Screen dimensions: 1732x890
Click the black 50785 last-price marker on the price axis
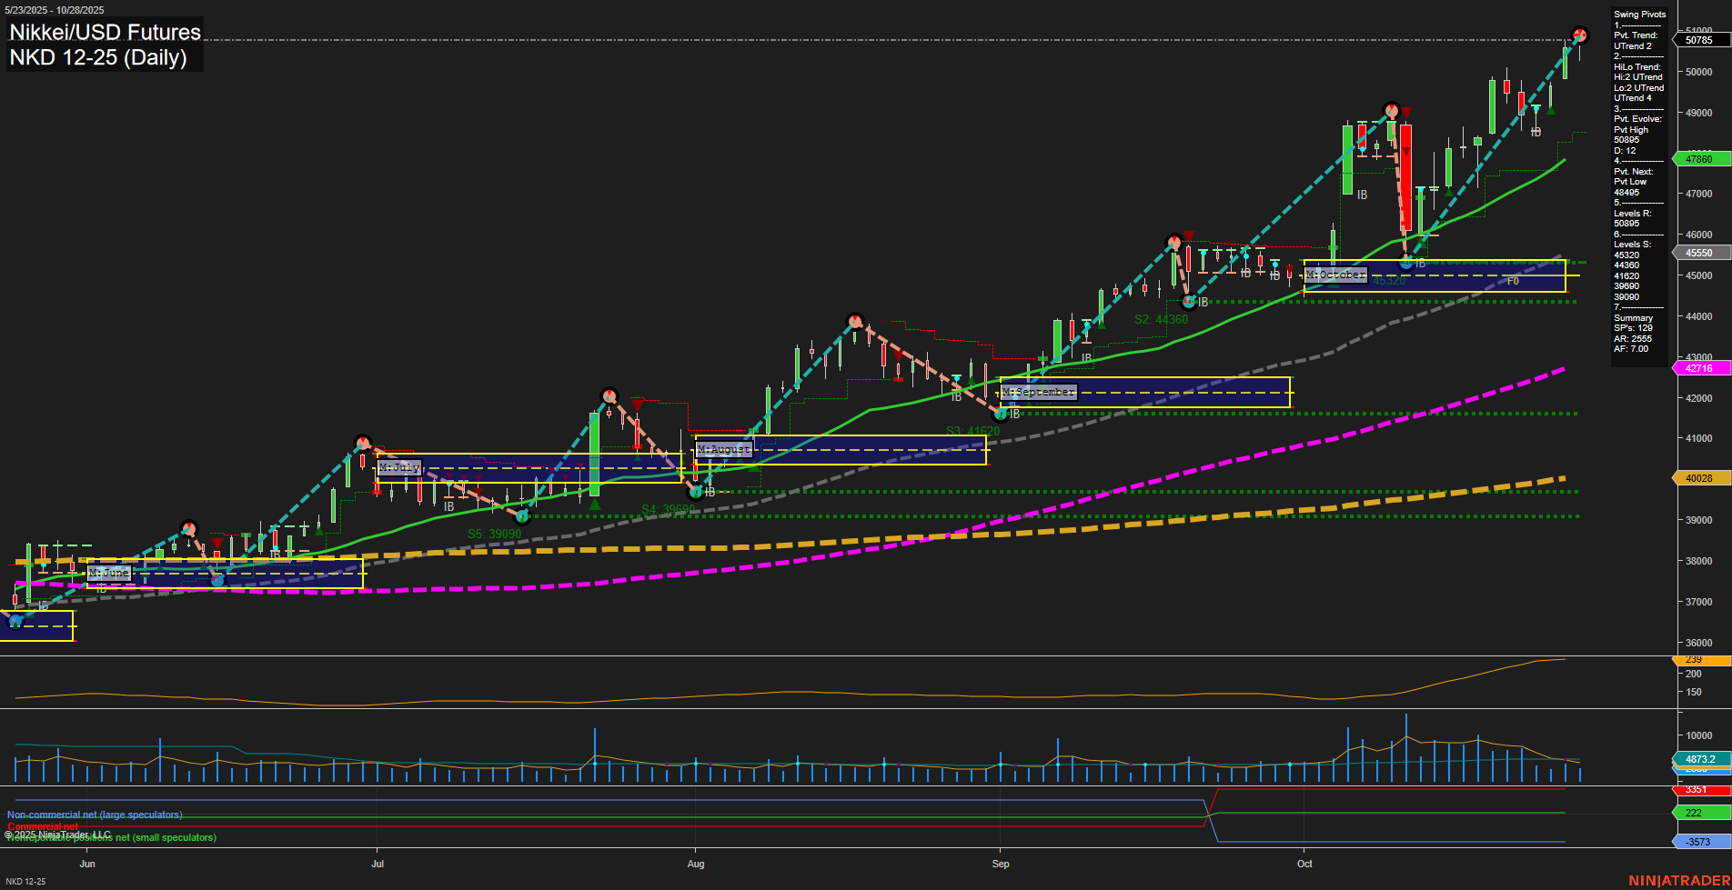[1697, 40]
